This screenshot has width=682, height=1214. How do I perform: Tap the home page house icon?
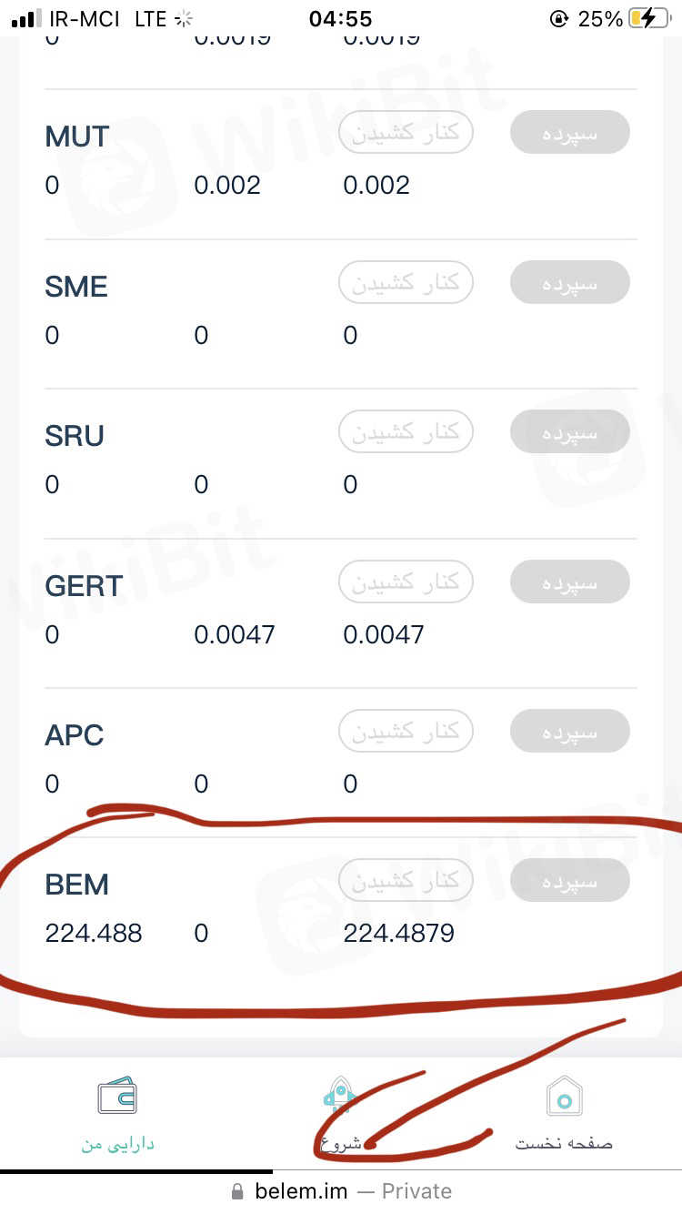[x=564, y=1097]
